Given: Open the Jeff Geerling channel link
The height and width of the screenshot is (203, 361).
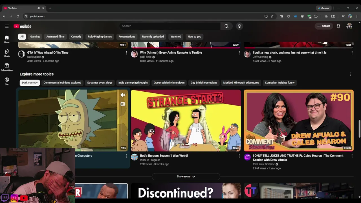Looking at the screenshot, I should [260, 57].
